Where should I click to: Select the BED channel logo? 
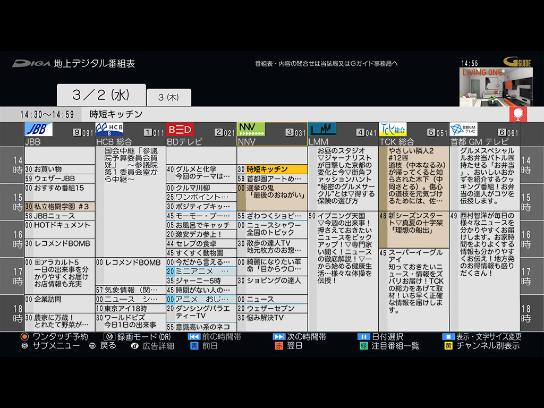pyautogui.click(x=180, y=130)
